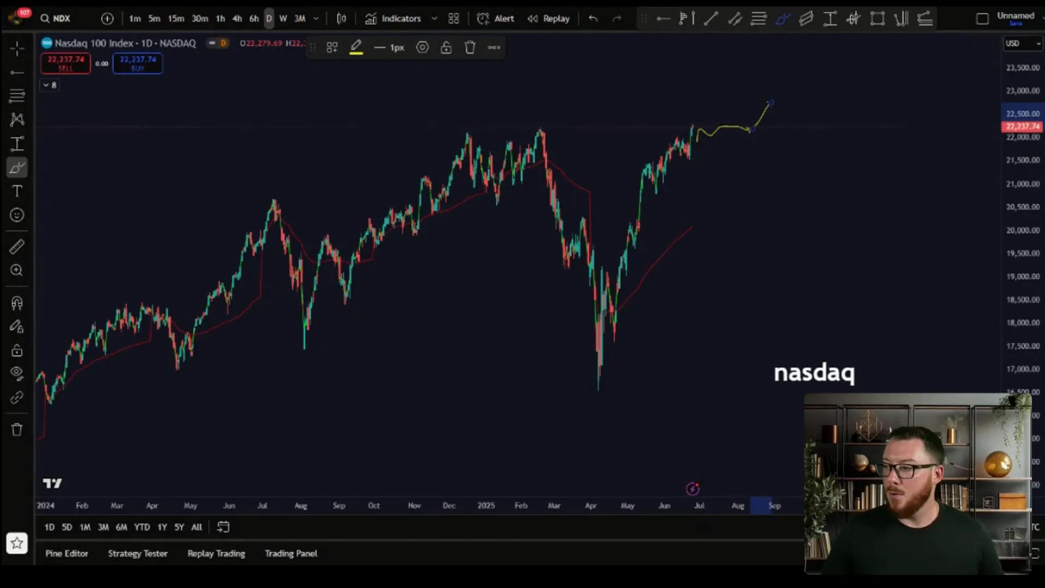This screenshot has height=588, width=1045.
Task: Click the red SELL button
Action: pyautogui.click(x=65, y=63)
